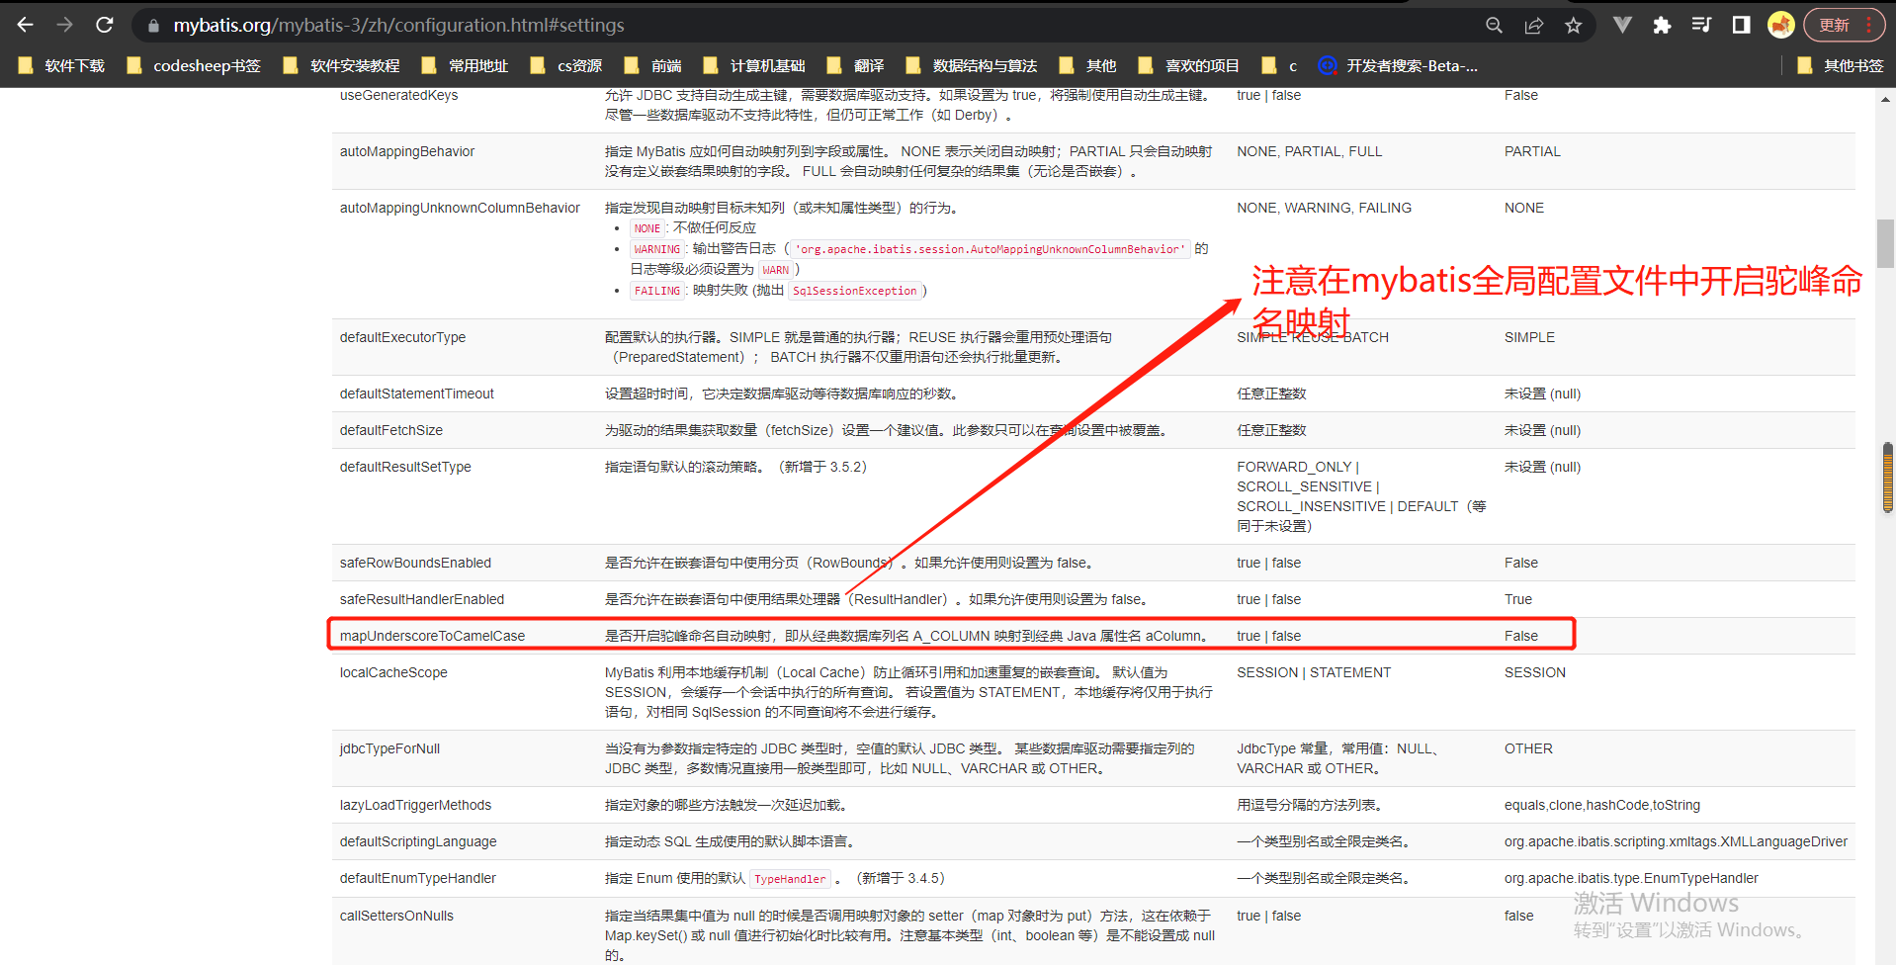This screenshot has width=1896, height=965.
Task: Click the page vertical scrollbar thumb
Action: (x=1886, y=243)
